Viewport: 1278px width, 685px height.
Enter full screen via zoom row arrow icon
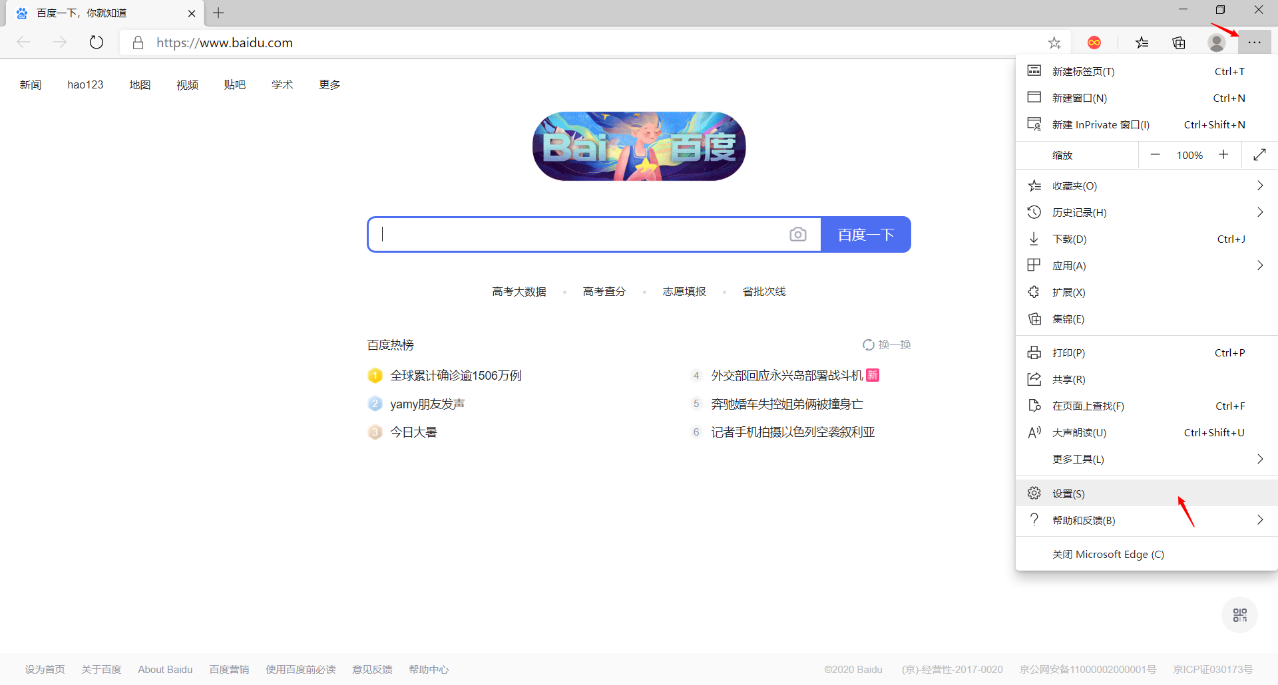pyautogui.click(x=1259, y=155)
